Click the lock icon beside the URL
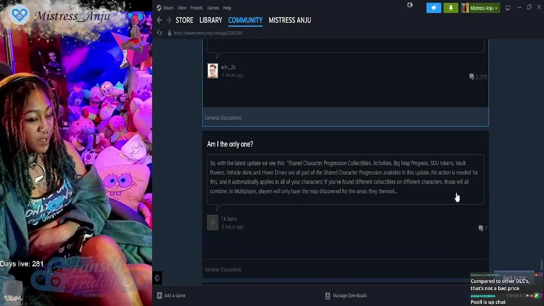This screenshot has height=306, width=544. (169, 33)
